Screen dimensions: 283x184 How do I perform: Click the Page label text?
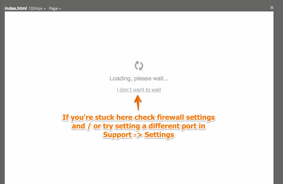pyautogui.click(x=53, y=8)
